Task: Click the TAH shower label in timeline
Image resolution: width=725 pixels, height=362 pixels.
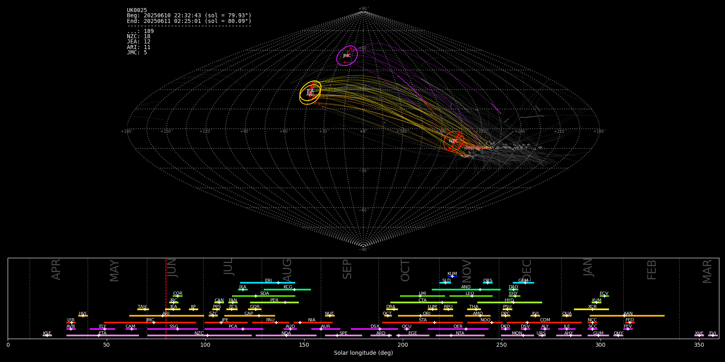Action: [142, 307]
